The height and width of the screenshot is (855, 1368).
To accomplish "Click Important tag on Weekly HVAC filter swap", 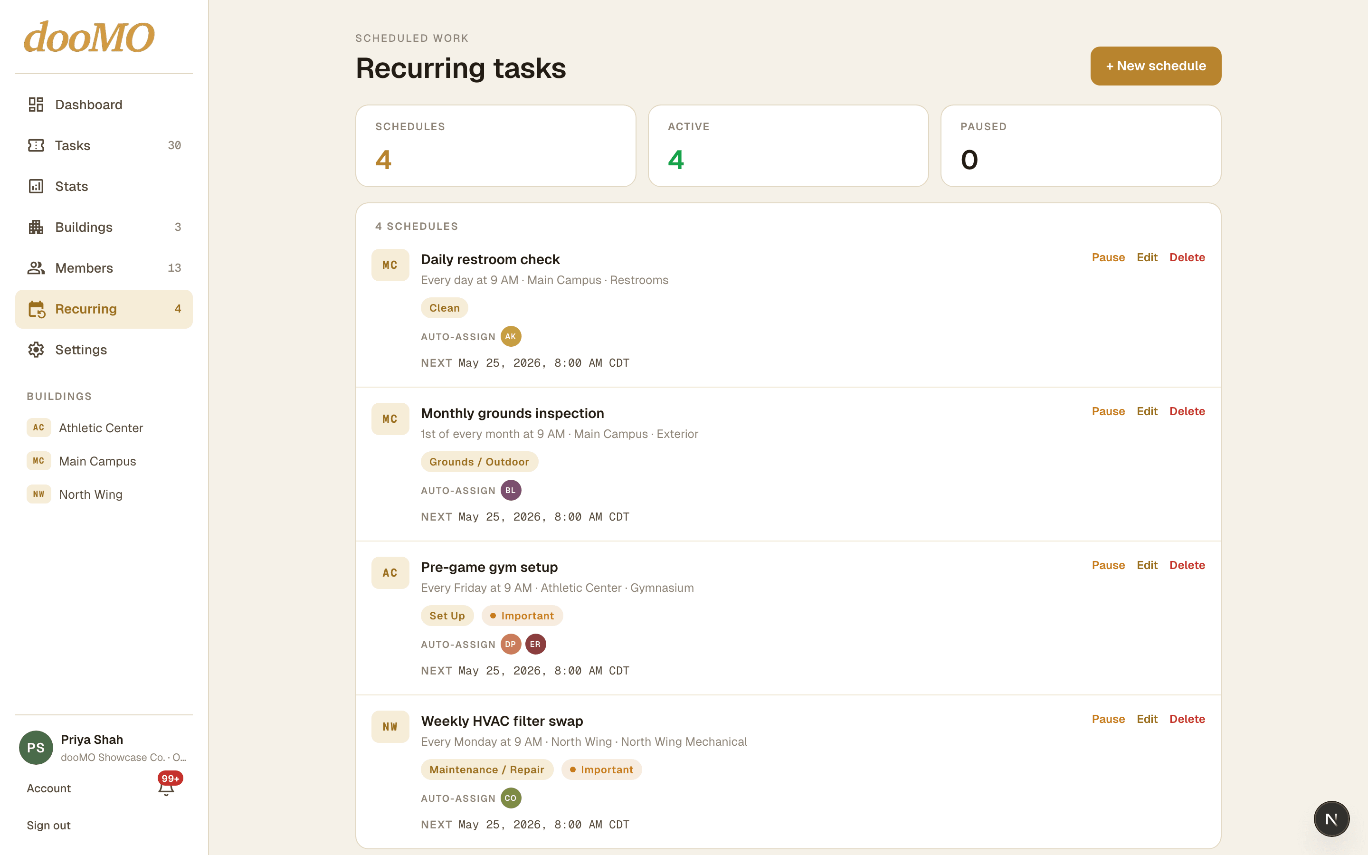I will [x=601, y=769].
